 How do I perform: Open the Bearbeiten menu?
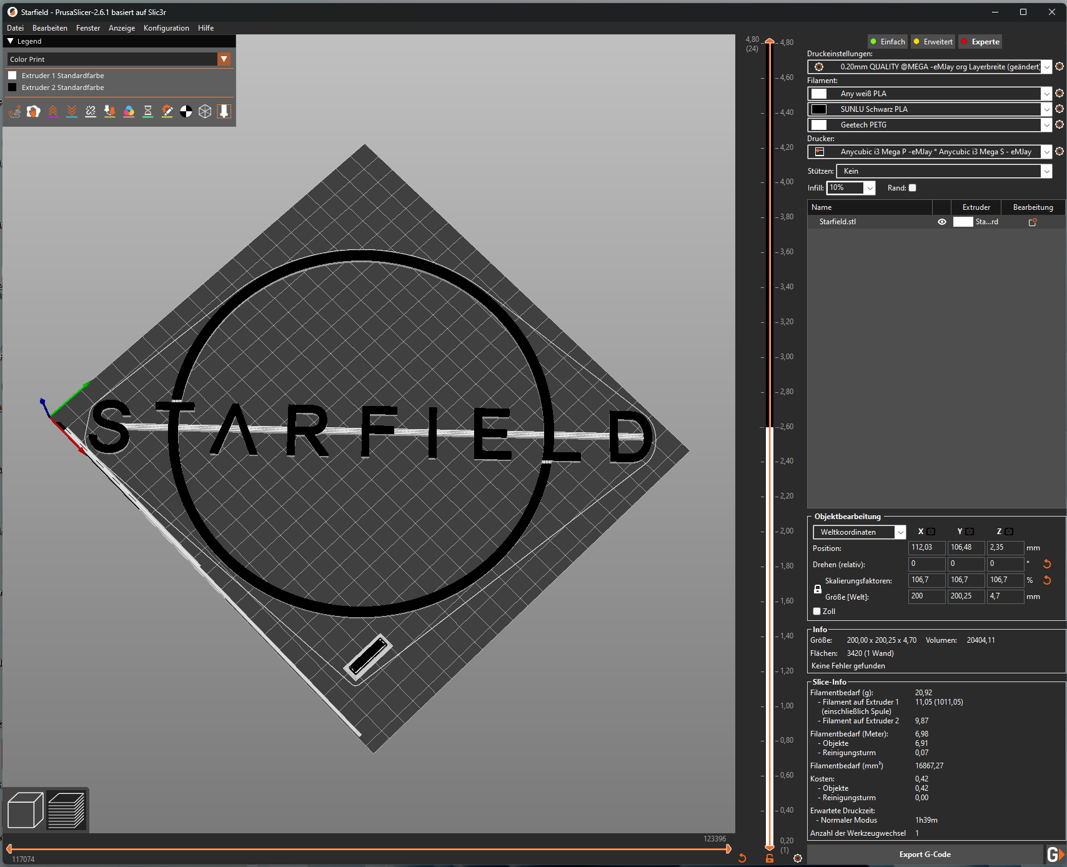(x=50, y=28)
